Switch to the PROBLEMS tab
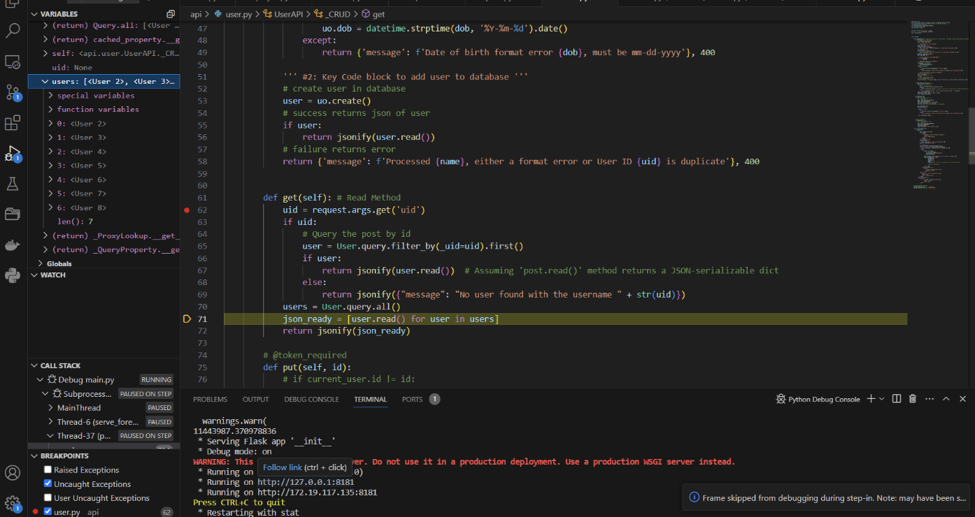The width and height of the screenshot is (975, 517). 210,400
